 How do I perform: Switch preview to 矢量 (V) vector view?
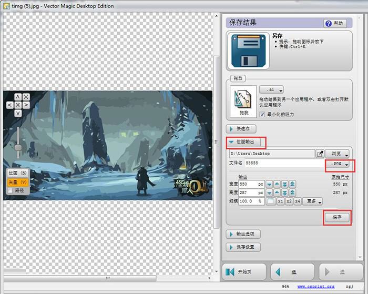(18, 182)
